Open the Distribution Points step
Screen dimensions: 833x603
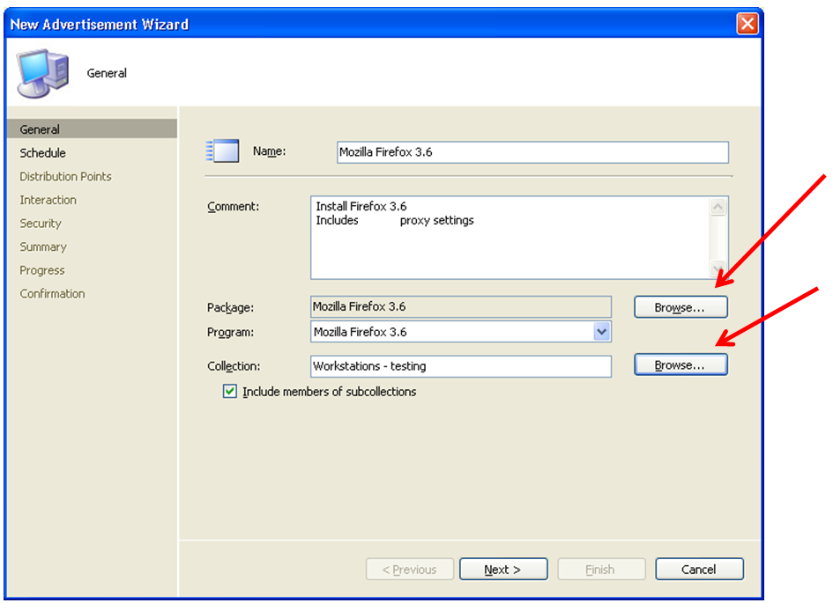65,177
